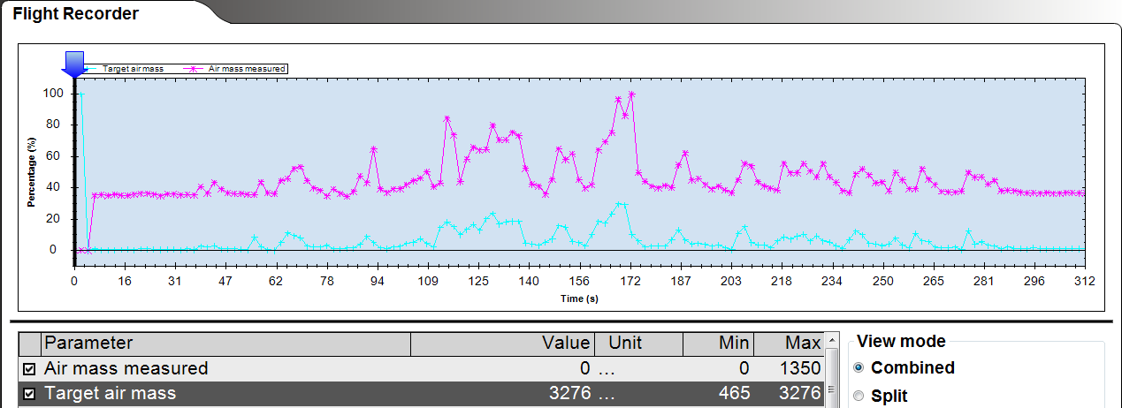Click the Flight Recorder tab title
Viewport: 1122px width, 408px height.
75,13
